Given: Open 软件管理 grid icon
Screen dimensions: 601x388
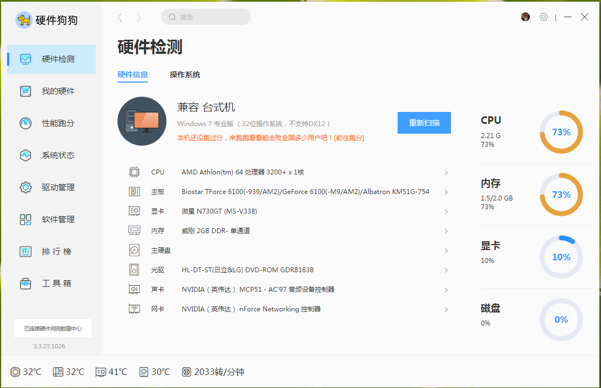Looking at the screenshot, I should click(x=26, y=220).
